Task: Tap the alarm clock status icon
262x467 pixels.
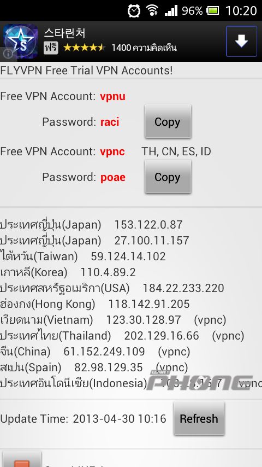Action: click(134, 11)
